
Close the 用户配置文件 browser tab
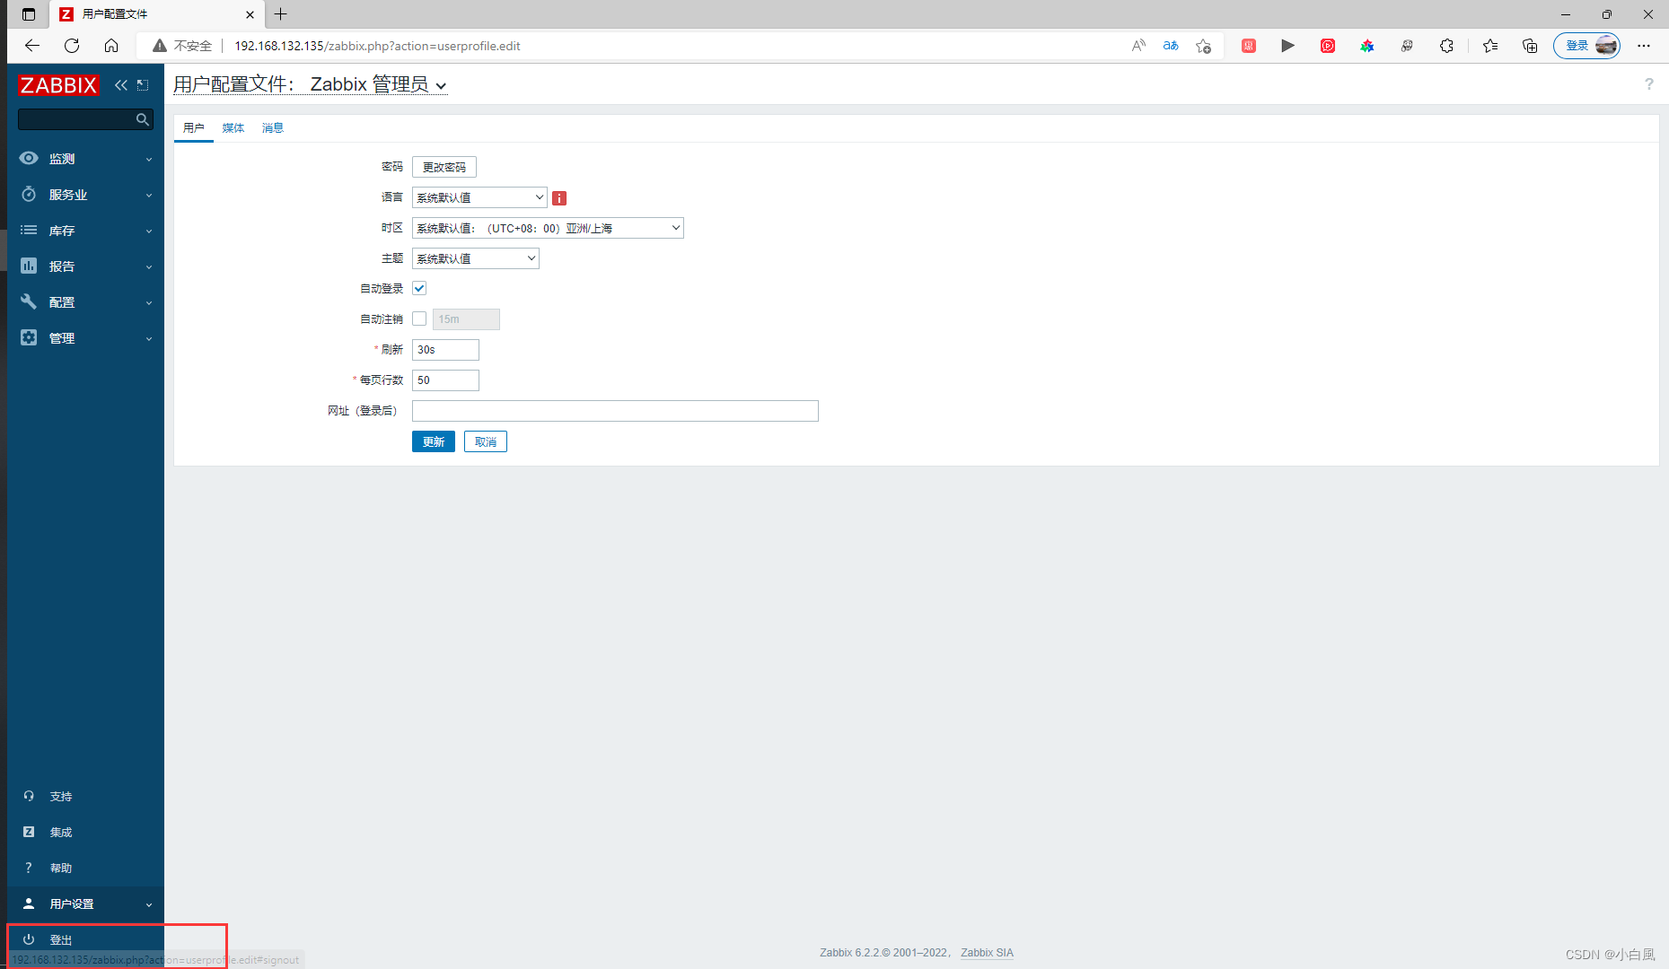pyautogui.click(x=250, y=14)
